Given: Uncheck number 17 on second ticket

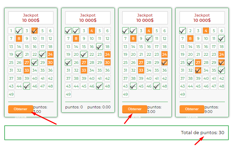Looking at the screenshot, I should tap(100, 47).
